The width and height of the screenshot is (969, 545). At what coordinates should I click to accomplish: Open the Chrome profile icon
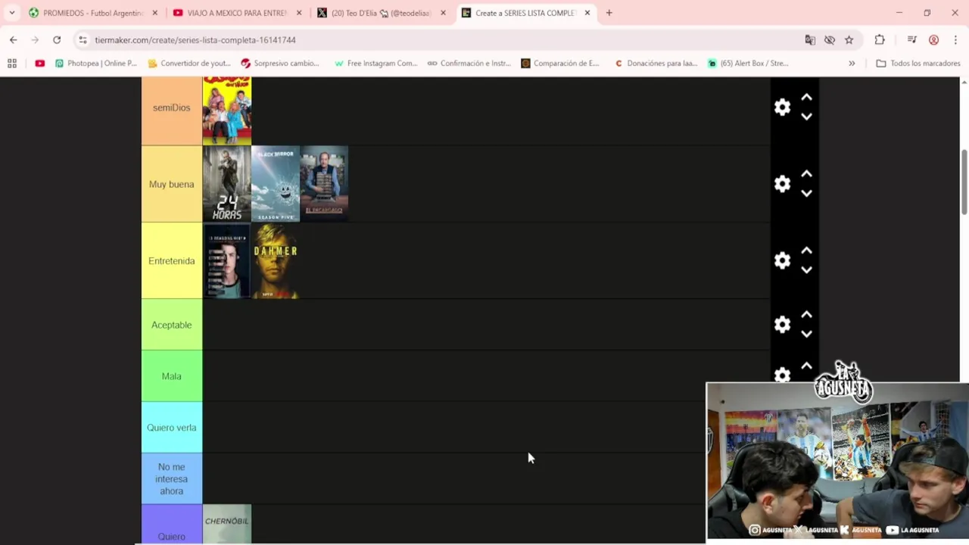(934, 40)
